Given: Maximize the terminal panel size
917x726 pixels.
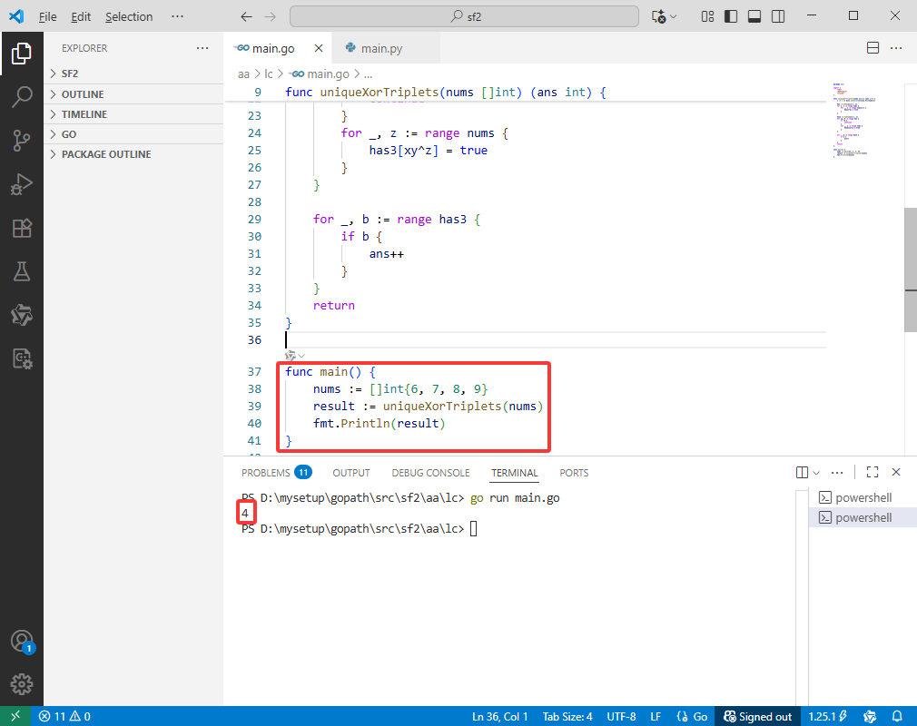Looking at the screenshot, I should point(873,472).
